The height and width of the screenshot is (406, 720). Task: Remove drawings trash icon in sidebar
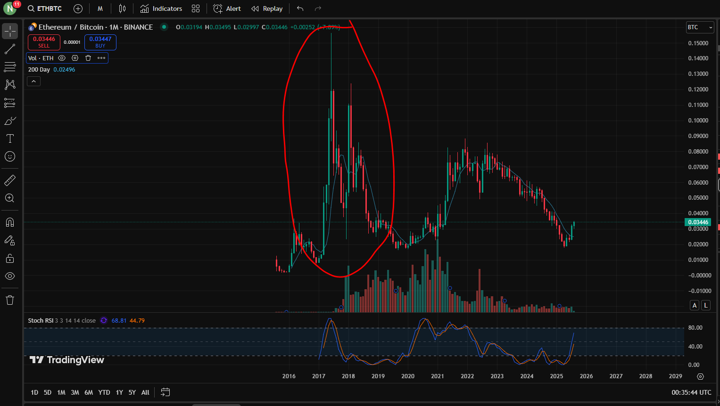click(x=10, y=300)
